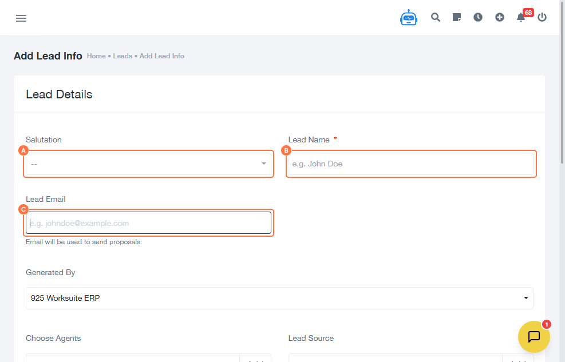565x362 pixels.
Task: Open the Generated By dropdown
Action: tap(279, 298)
